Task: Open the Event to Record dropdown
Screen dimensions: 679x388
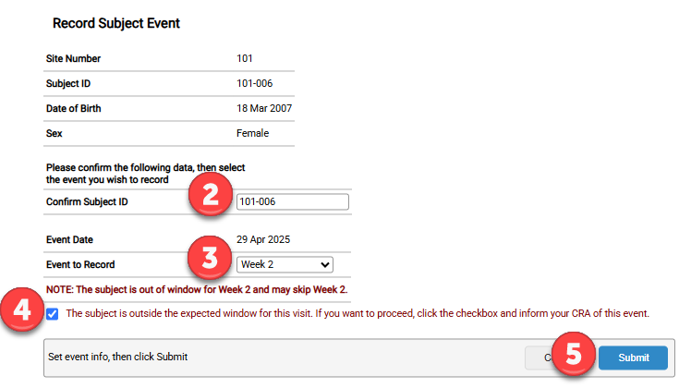Action: [284, 265]
